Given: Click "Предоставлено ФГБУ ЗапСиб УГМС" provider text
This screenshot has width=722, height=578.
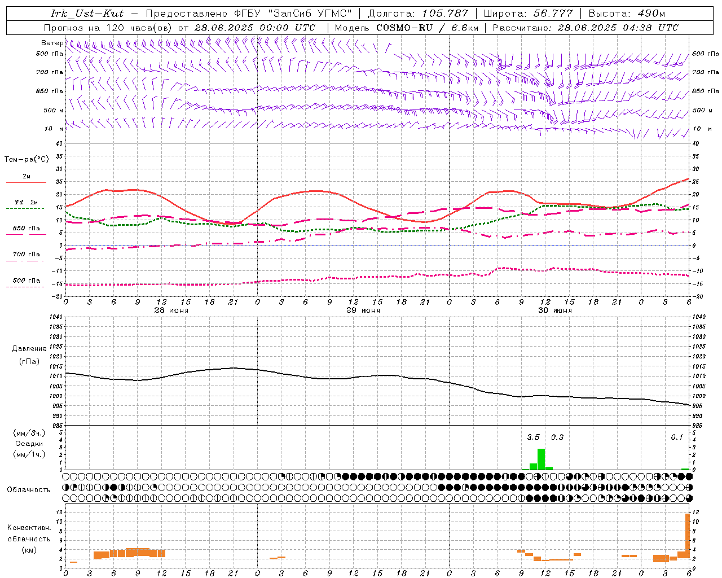Looking at the screenshot, I should [x=249, y=14].
